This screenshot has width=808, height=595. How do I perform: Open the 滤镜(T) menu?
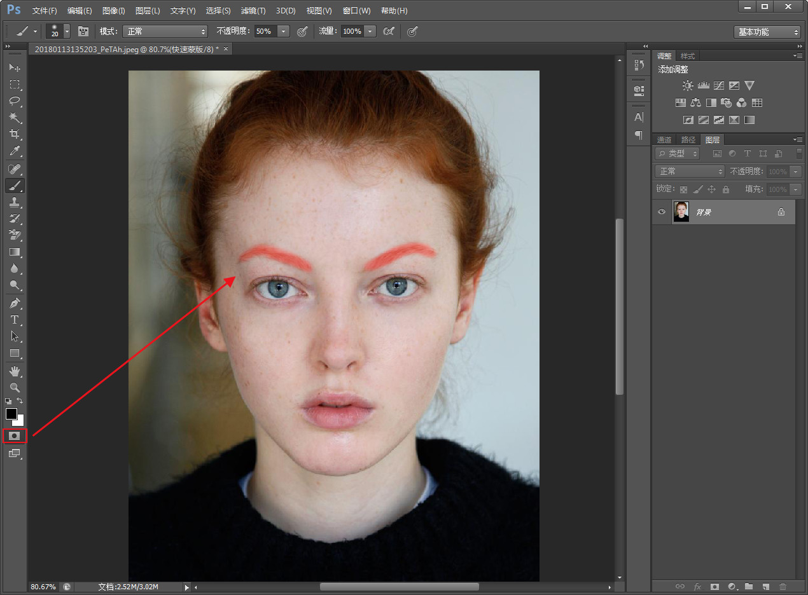[253, 11]
